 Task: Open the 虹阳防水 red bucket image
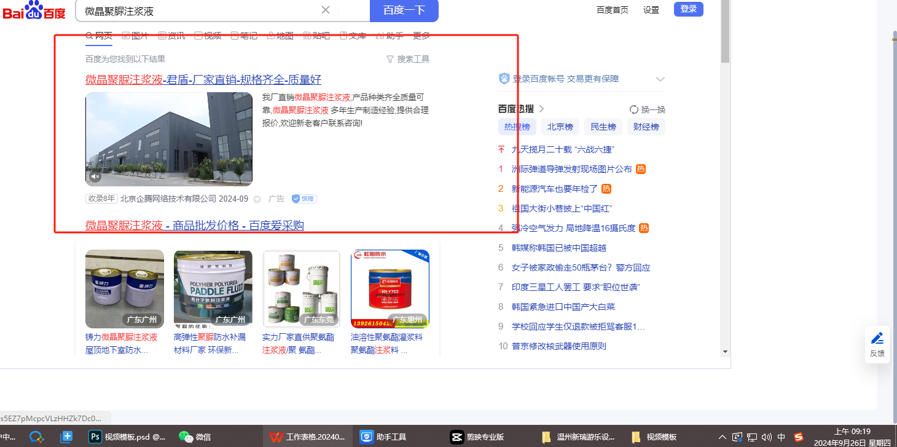click(x=390, y=289)
